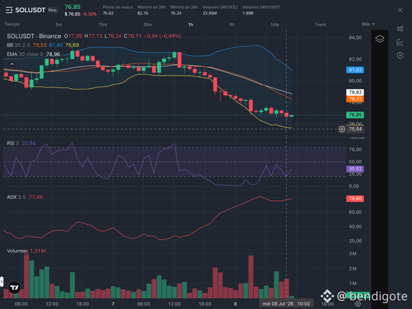Select the 5m timeframe
The width and height of the screenshot is (412, 309).
click(59, 24)
